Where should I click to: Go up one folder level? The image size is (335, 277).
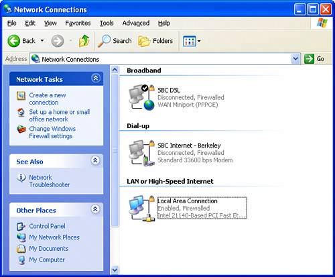[84, 41]
